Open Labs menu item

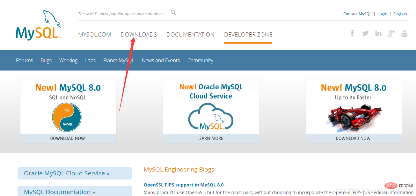90,60
